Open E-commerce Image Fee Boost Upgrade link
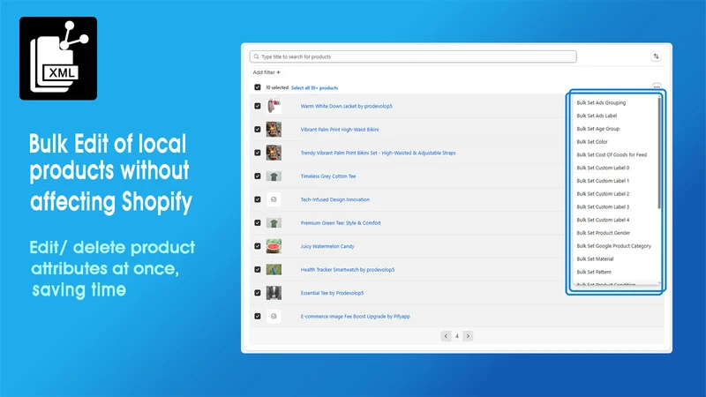This screenshot has height=397, width=706. 356,317
